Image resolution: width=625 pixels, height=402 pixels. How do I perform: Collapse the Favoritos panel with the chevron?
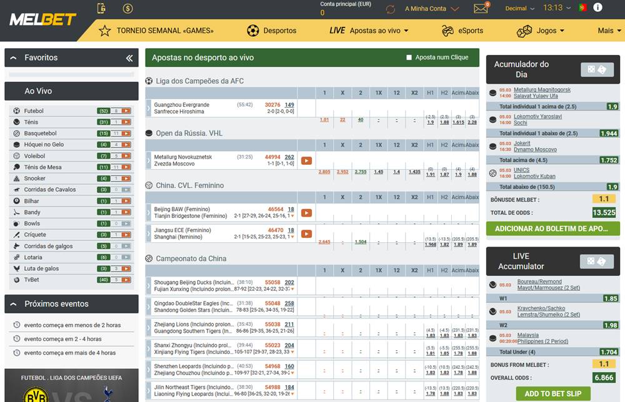(129, 57)
